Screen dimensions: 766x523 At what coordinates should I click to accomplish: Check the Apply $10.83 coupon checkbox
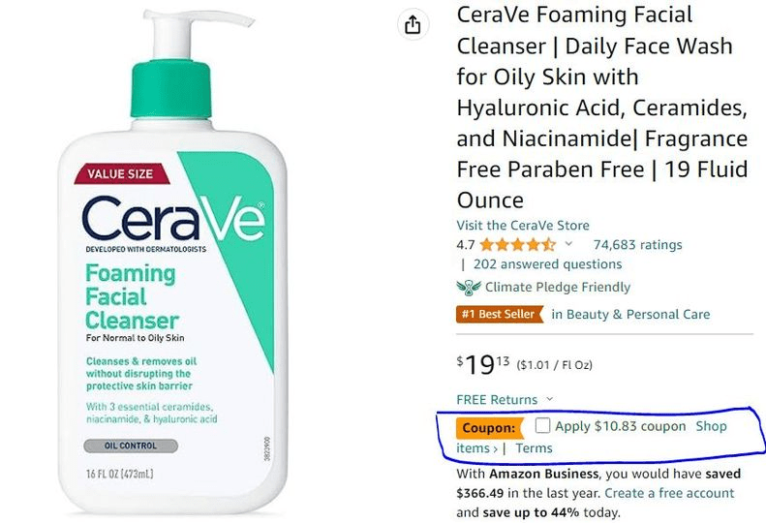point(542,426)
